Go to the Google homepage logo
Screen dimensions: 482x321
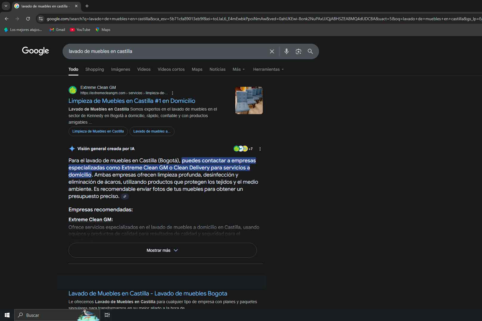pos(35,51)
